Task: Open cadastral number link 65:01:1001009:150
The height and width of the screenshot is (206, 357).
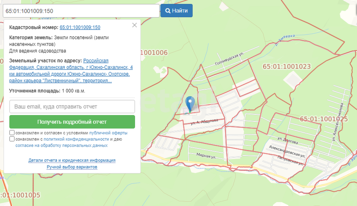Action: tap(80, 27)
